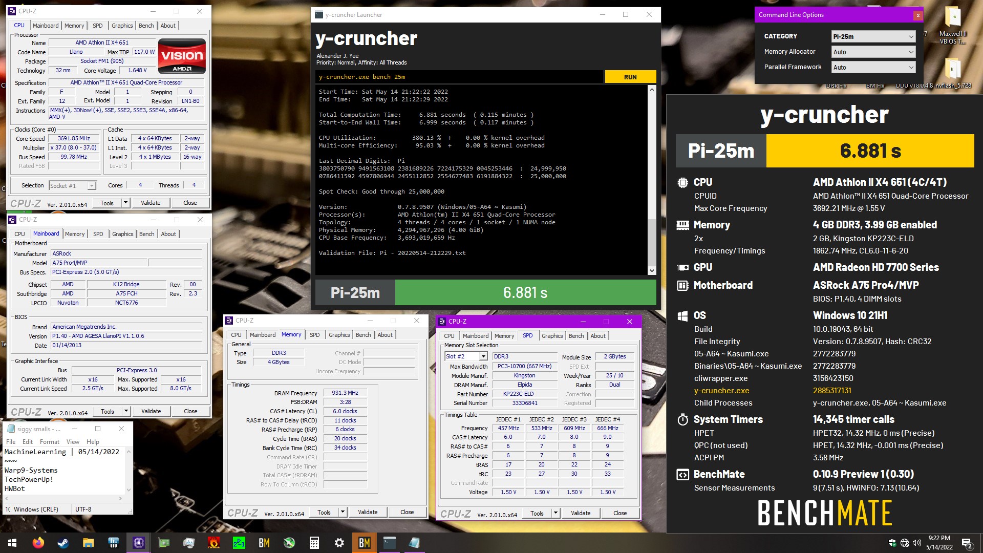This screenshot has height=553, width=983.
Task: Click Validate in CPU tab window
Action: pyautogui.click(x=151, y=203)
